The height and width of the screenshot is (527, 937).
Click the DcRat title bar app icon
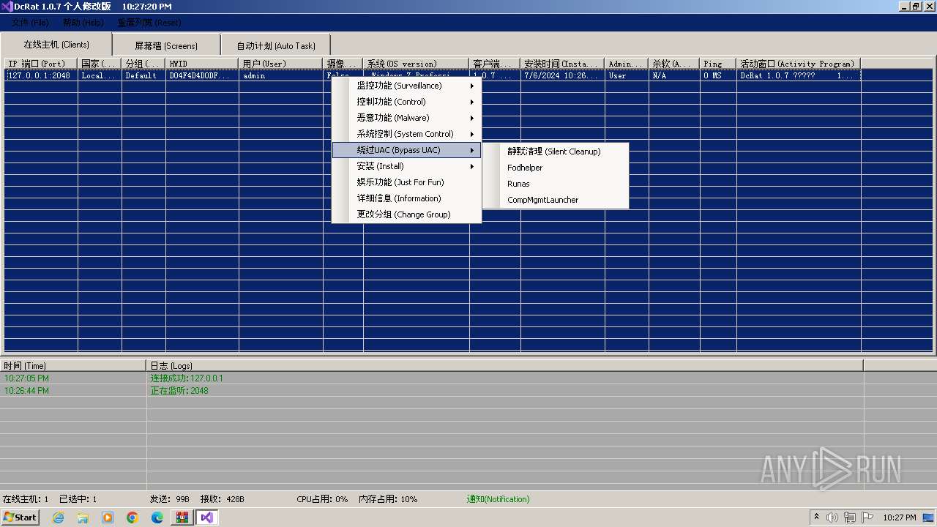[x=7, y=7]
